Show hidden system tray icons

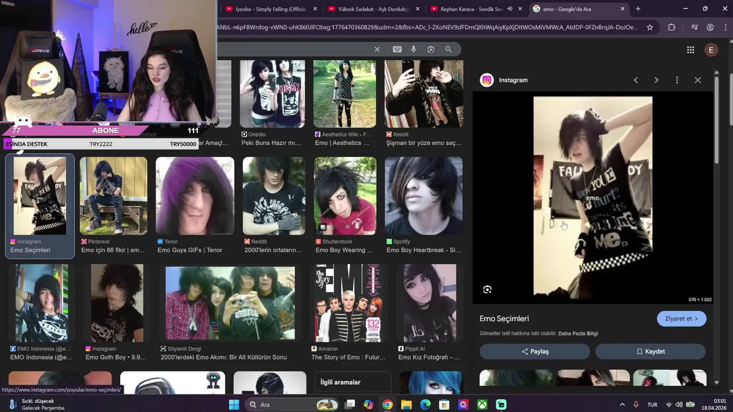click(x=622, y=405)
